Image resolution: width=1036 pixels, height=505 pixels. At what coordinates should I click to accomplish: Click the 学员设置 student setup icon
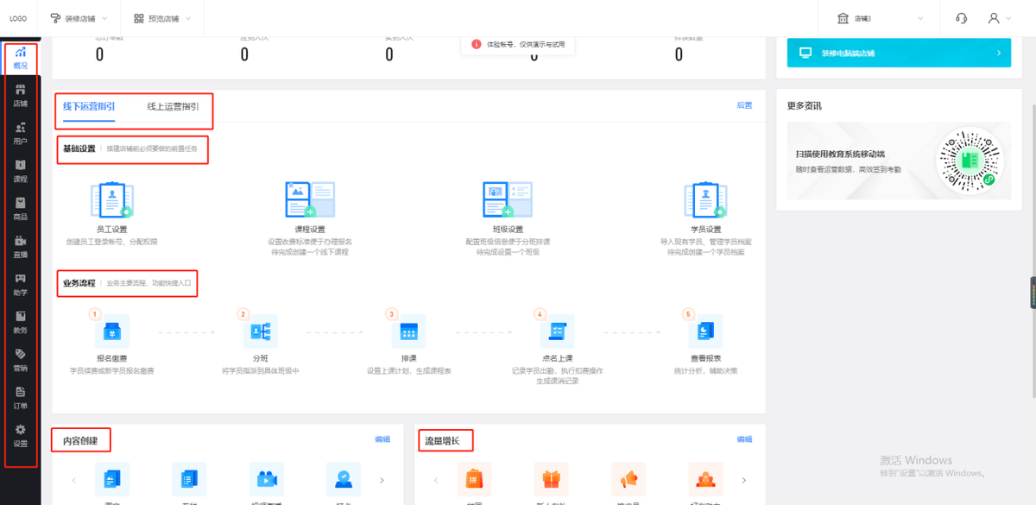(705, 199)
